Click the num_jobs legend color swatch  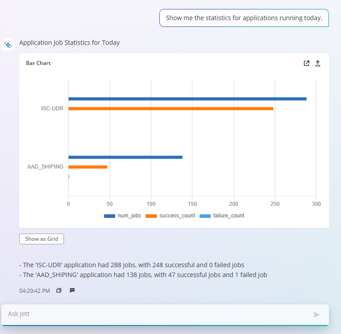click(x=109, y=216)
